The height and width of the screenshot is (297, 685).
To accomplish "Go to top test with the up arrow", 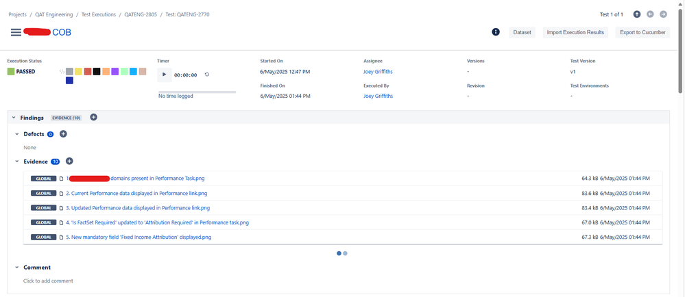I will click(x=637, y=14).
